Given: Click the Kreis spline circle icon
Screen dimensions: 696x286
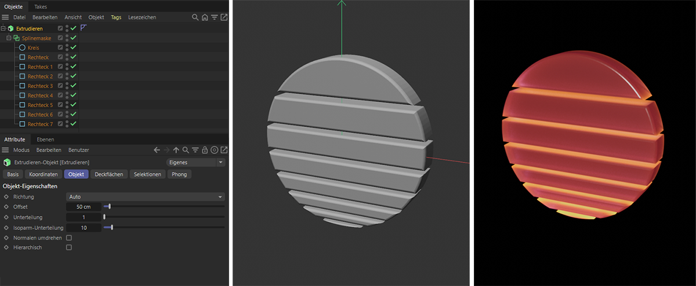Looking at the screenshot, I should [x=22, y=47].
